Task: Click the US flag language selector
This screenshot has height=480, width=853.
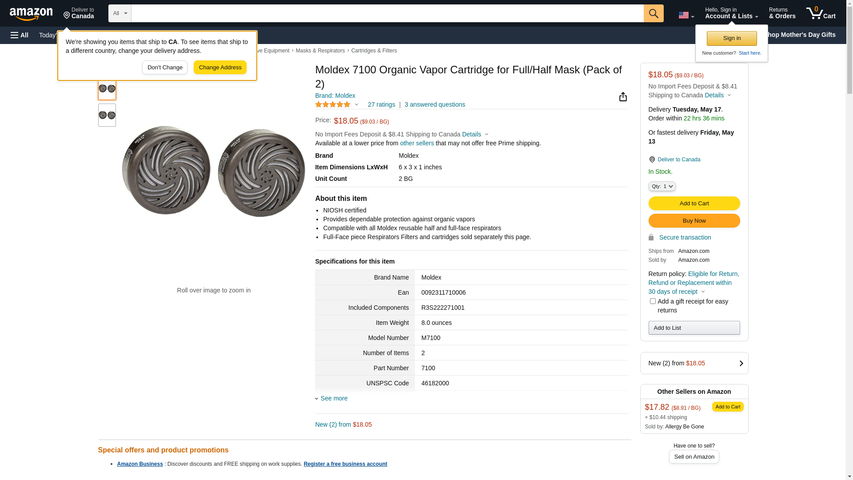Action: [x=686, y=15]
